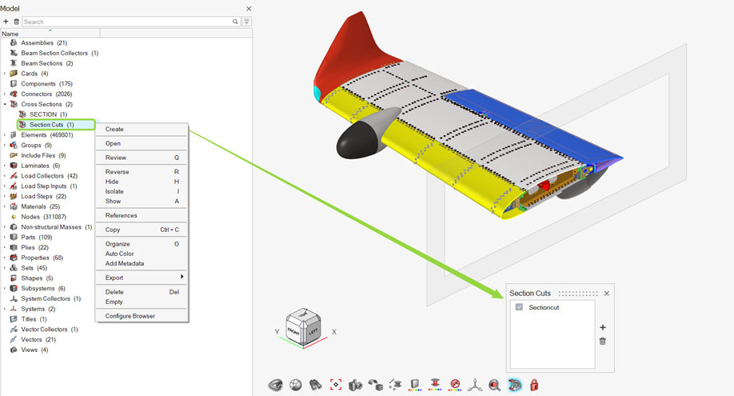734x396 pixels.
Task: Delete section cut using trash icon in dialog
Action: point(603,341)
